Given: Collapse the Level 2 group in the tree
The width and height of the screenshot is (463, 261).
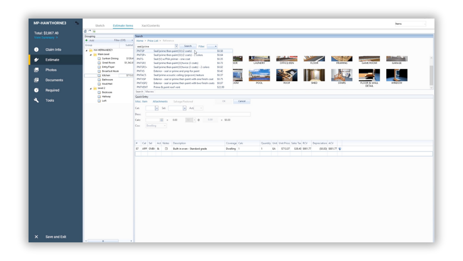Looking at the screenshot, I should point(90,88).
